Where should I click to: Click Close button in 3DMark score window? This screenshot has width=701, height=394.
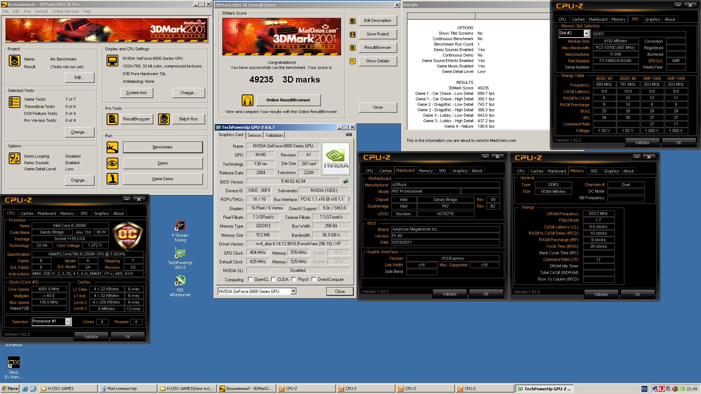pyautogui.click(x=378, y=108)
